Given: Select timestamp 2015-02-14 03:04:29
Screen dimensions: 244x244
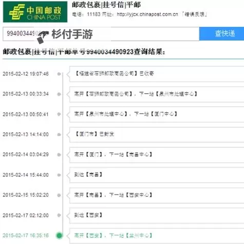Looking at the screenshot, I should (x=26, y=154).
